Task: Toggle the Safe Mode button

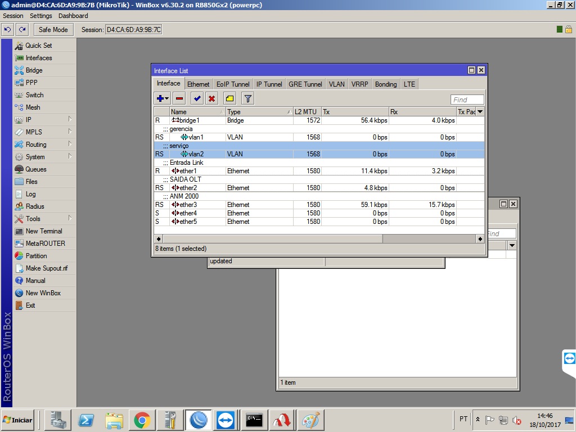Action: pyautogui.click(x=53, y=30)
